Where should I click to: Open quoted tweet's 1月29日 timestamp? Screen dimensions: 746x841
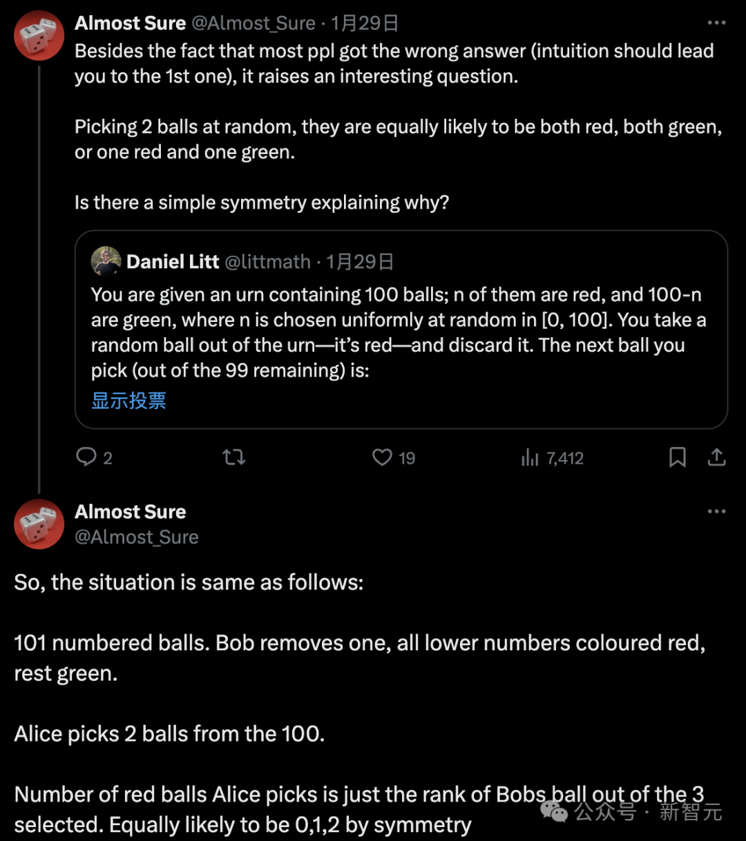[360, 262]
